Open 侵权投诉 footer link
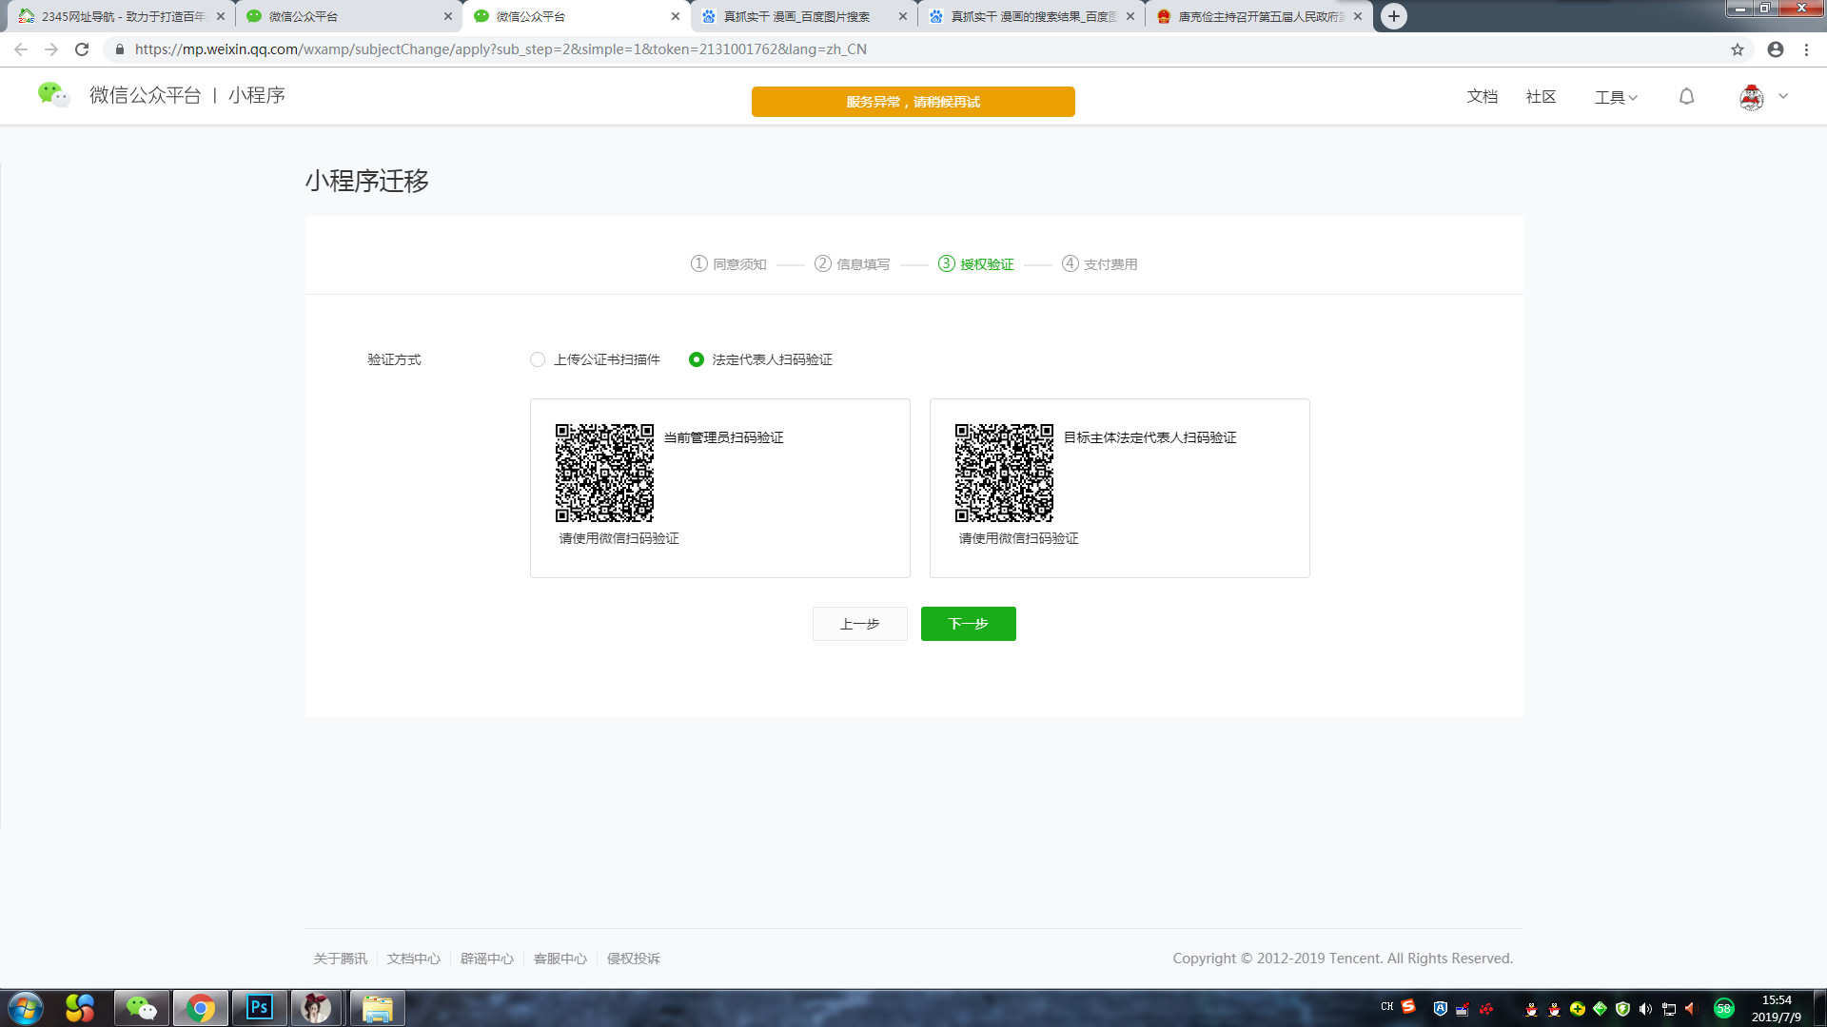This screenshot has height=1027, width=1827. [633, 959]
